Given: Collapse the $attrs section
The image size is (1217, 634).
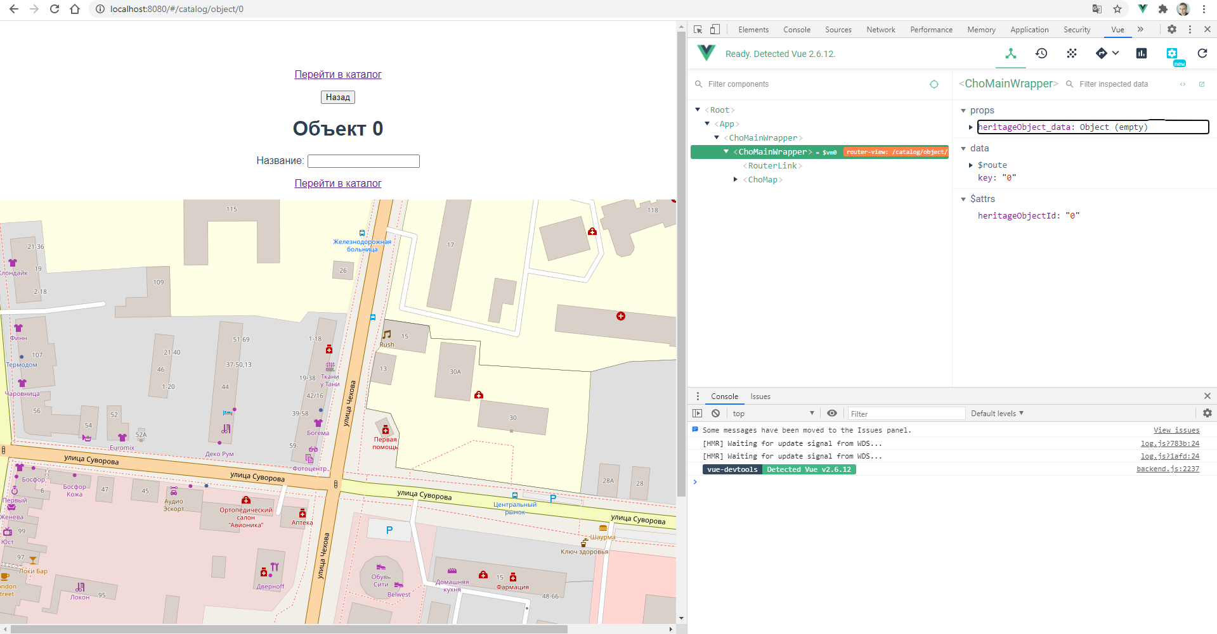Looking at the screenshot, I should pyautogui.click(x=963, y=199).
